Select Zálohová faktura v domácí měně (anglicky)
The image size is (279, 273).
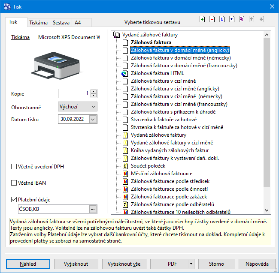[180, 50]
